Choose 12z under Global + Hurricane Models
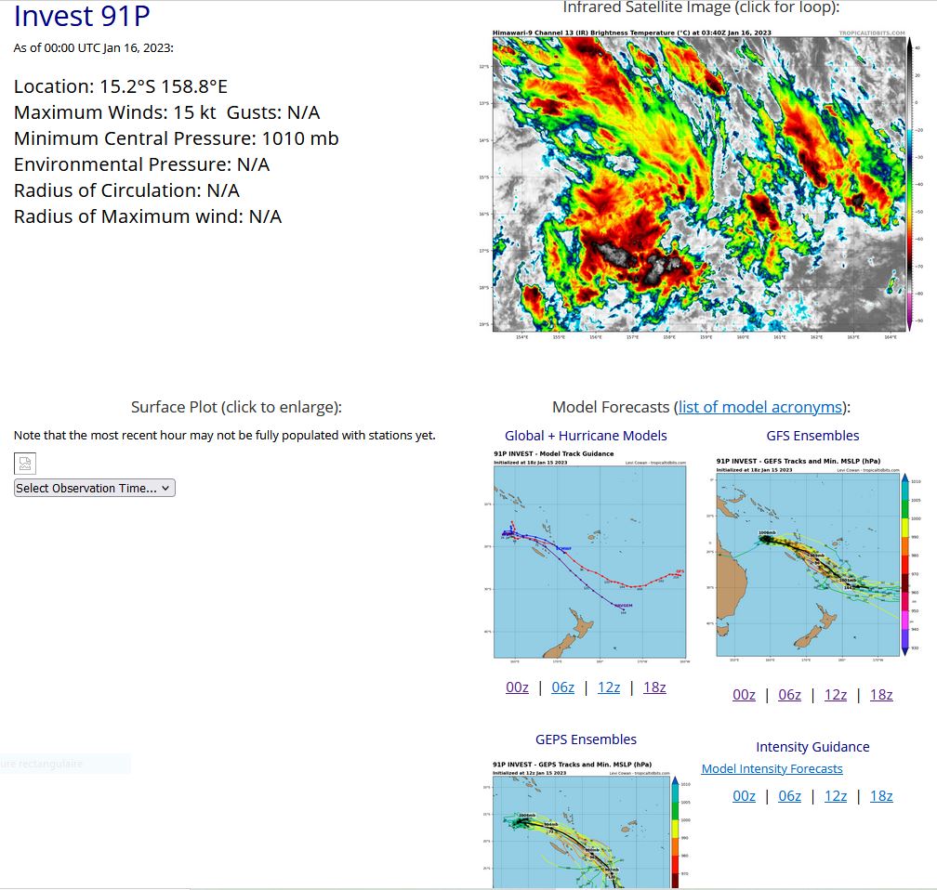 [609, 687]
